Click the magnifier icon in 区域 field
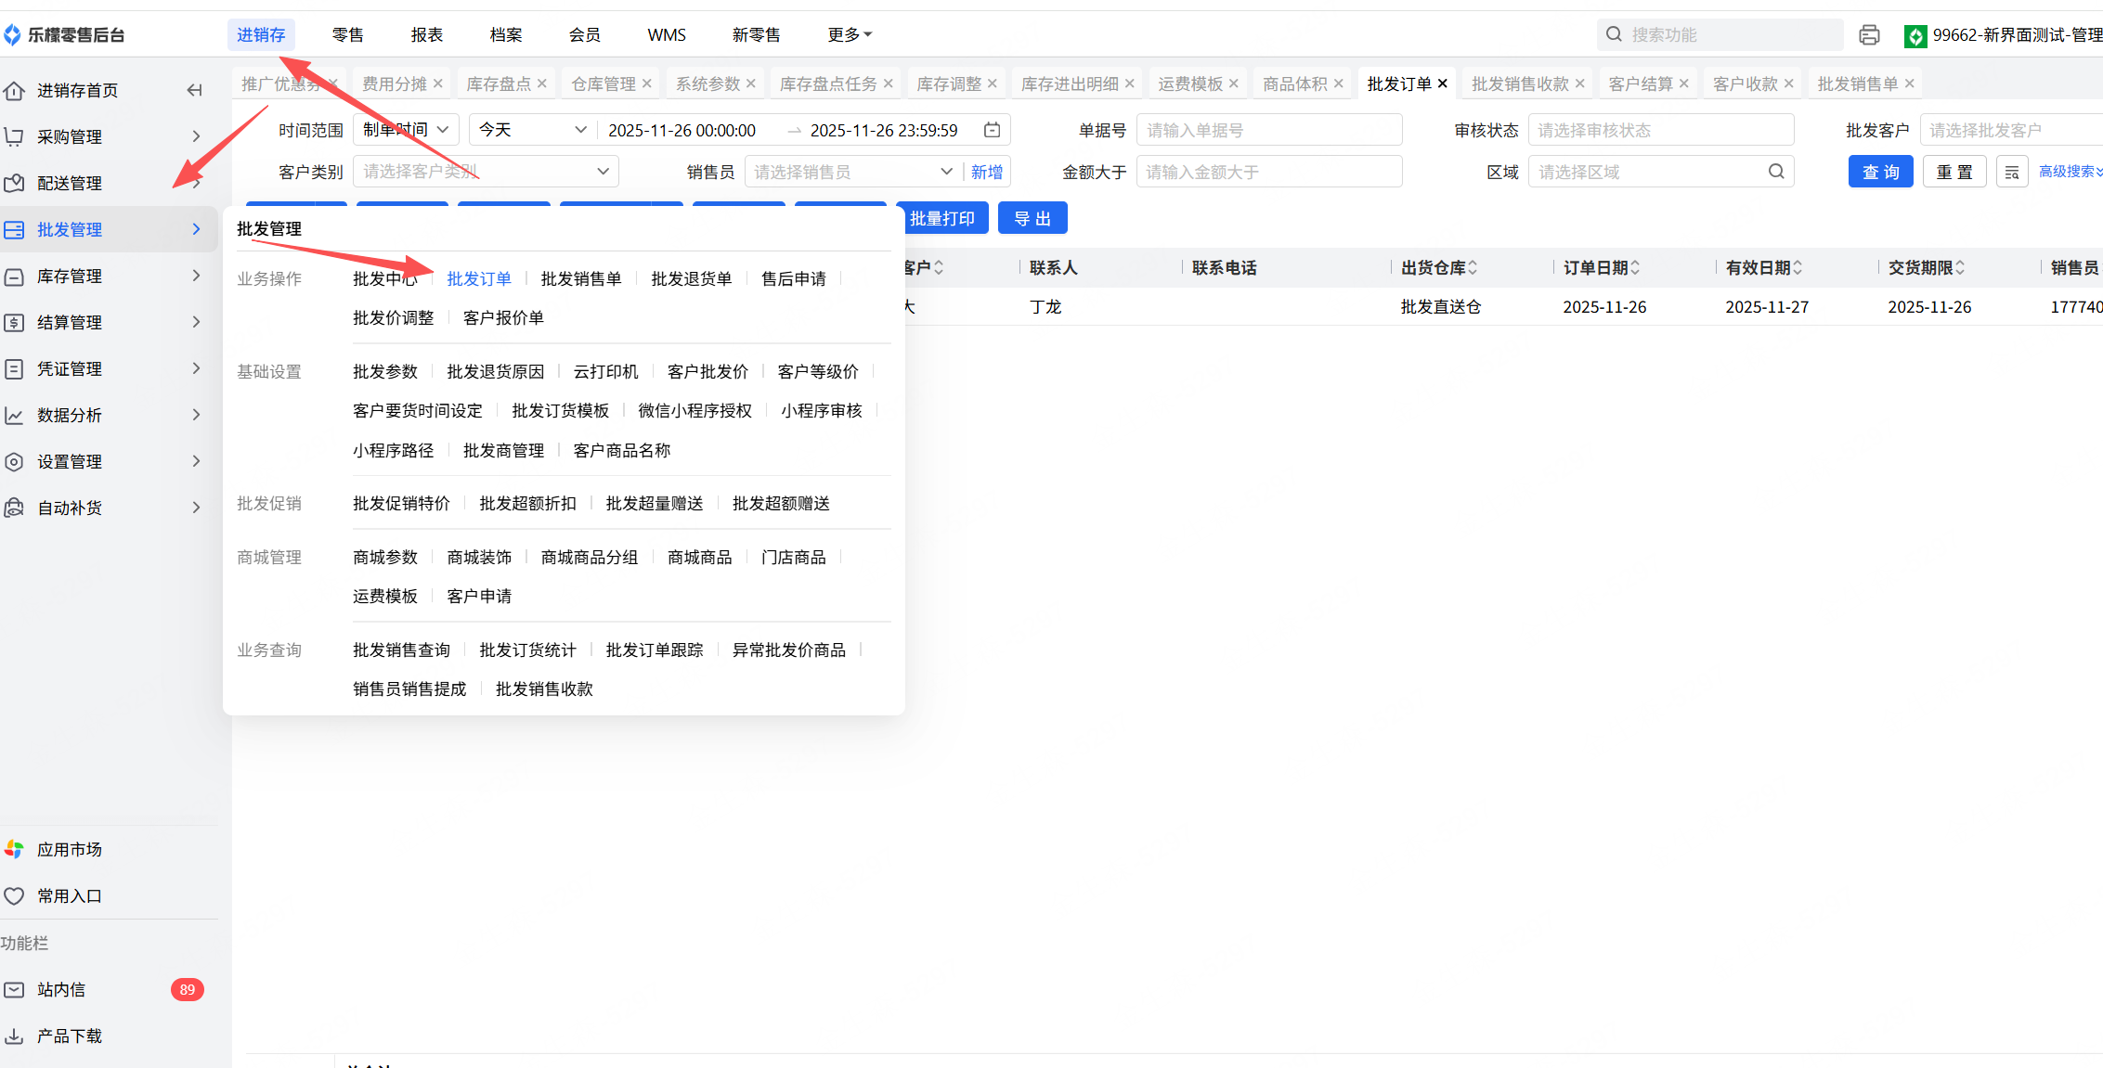This screenshot has height=1068, width=2103. (1775, 172)
